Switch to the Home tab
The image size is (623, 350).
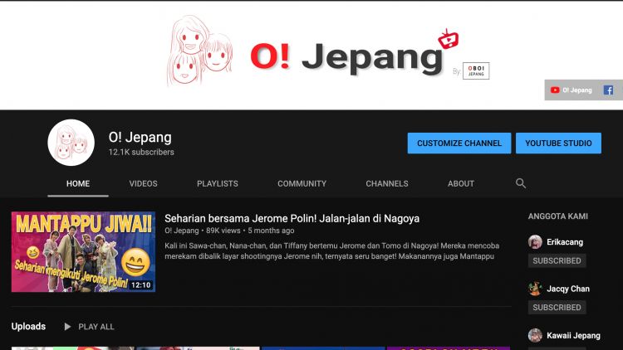[x=78, y=184]
